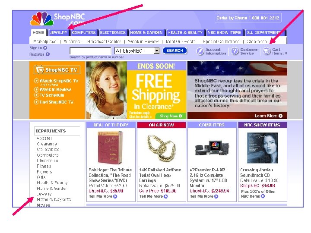Click Crossing Jordan Soundtrack CD title
Viewport: 311px width, 233px height.
[x=257, y=173]
